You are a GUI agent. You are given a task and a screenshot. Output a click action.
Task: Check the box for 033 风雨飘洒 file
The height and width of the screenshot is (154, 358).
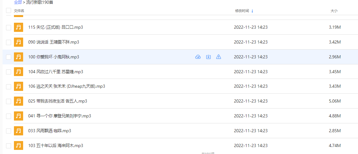click(x=9, y=131)
